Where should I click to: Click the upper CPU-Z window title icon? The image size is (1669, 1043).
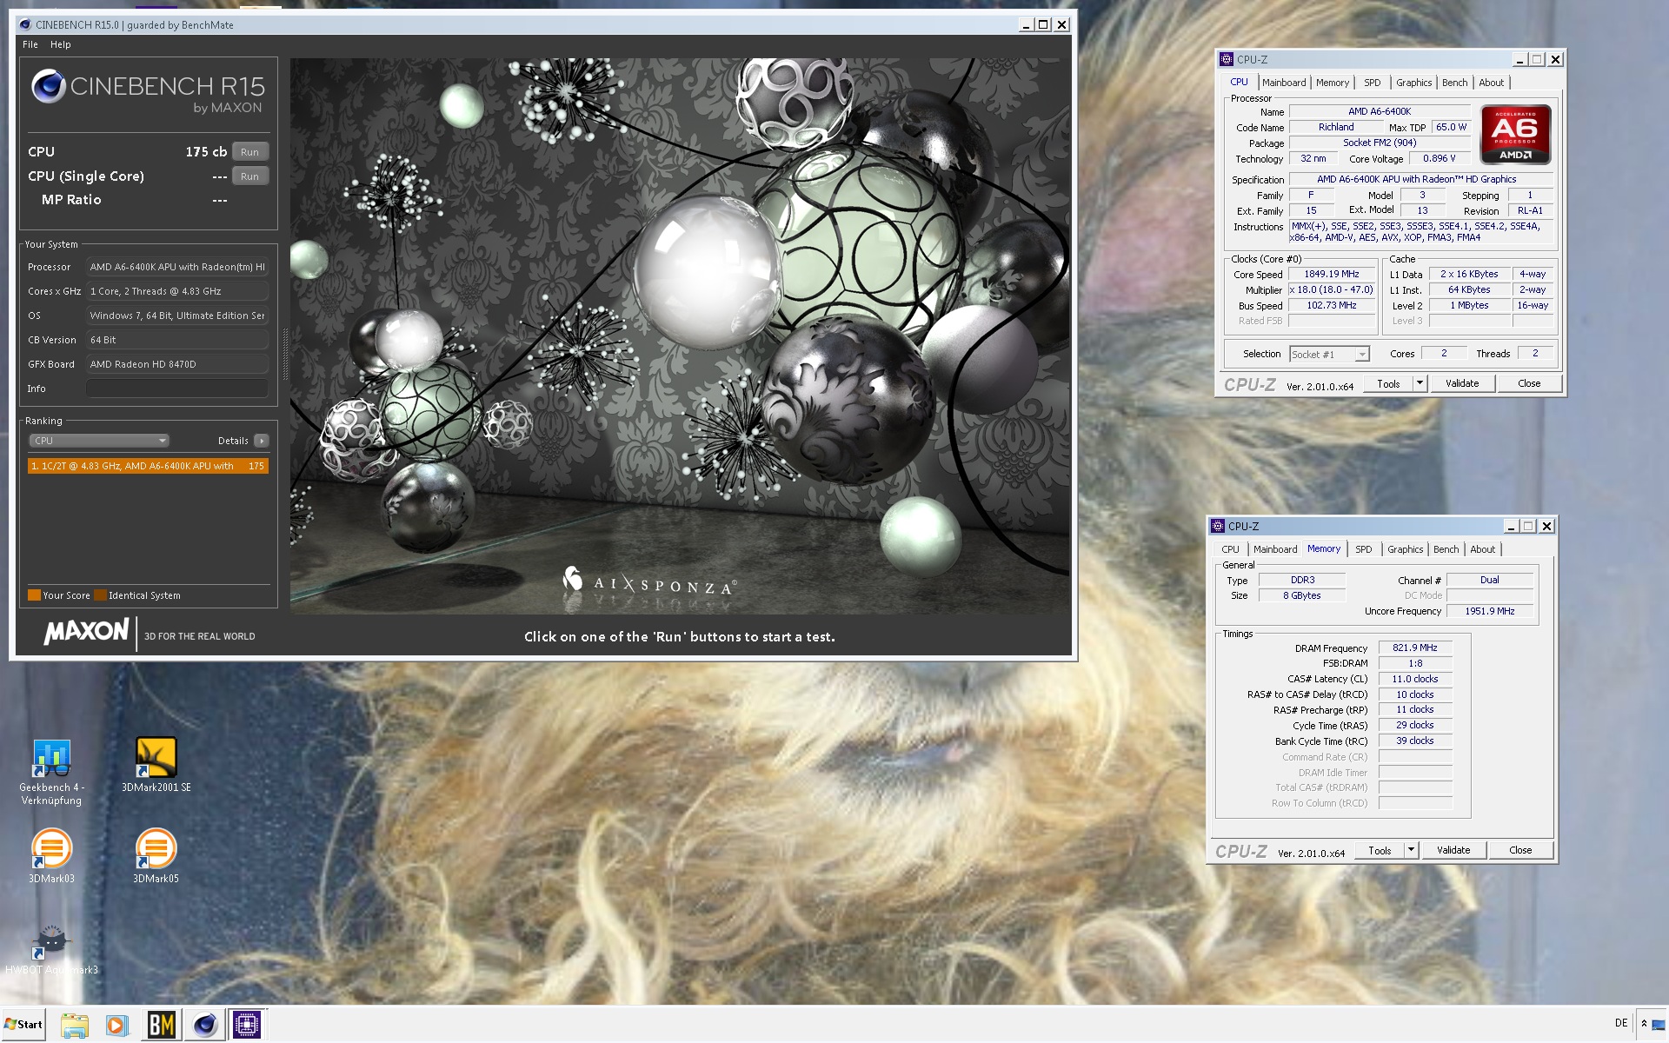(1227, 59)
